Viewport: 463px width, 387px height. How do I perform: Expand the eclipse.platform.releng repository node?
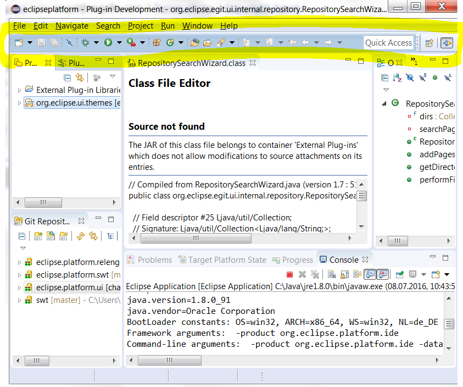19,262
